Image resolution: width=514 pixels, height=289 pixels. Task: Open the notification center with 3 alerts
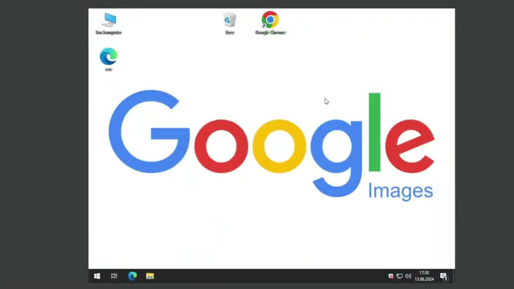click(444, 276)
